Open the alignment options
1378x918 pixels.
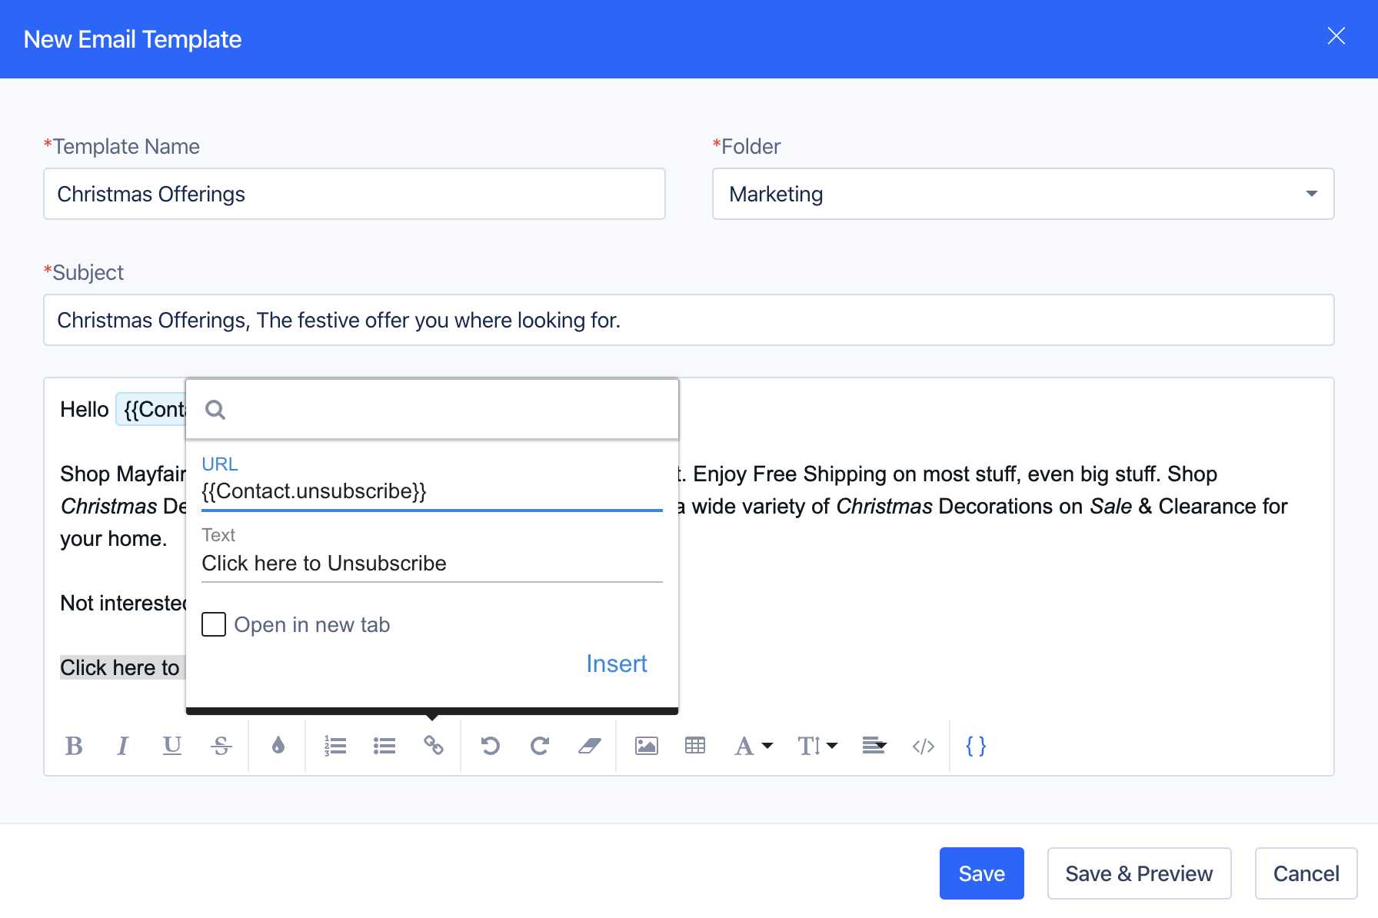874,745
